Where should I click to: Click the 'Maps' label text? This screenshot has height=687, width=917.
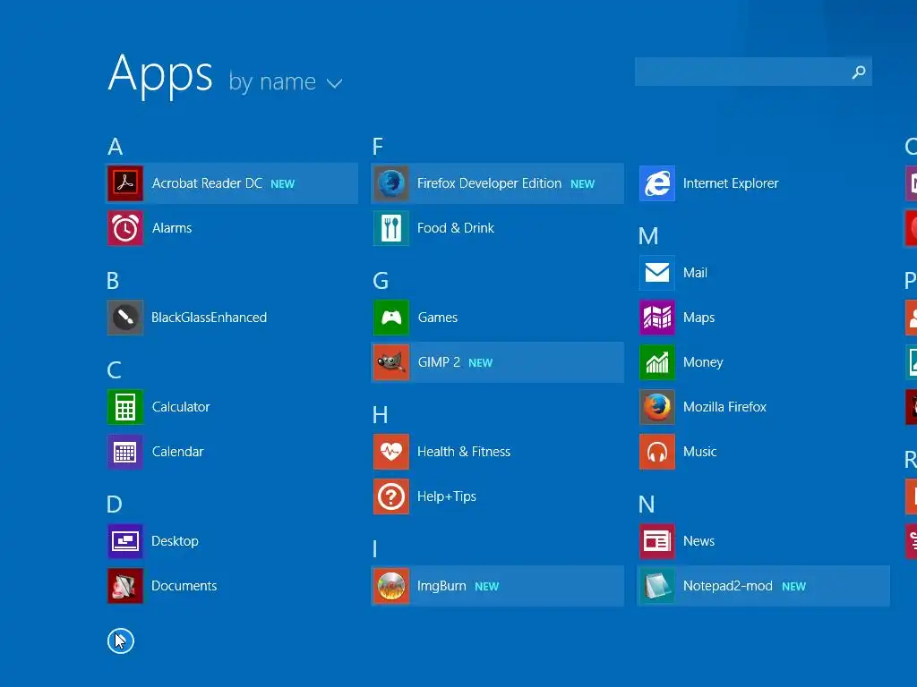pos(698,318)
